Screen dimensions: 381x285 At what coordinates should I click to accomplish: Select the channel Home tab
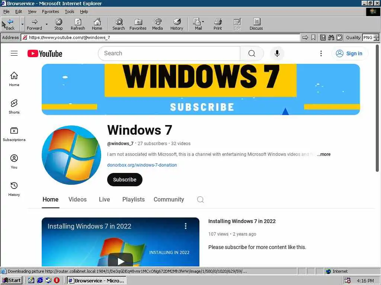[x=51, y=199]
